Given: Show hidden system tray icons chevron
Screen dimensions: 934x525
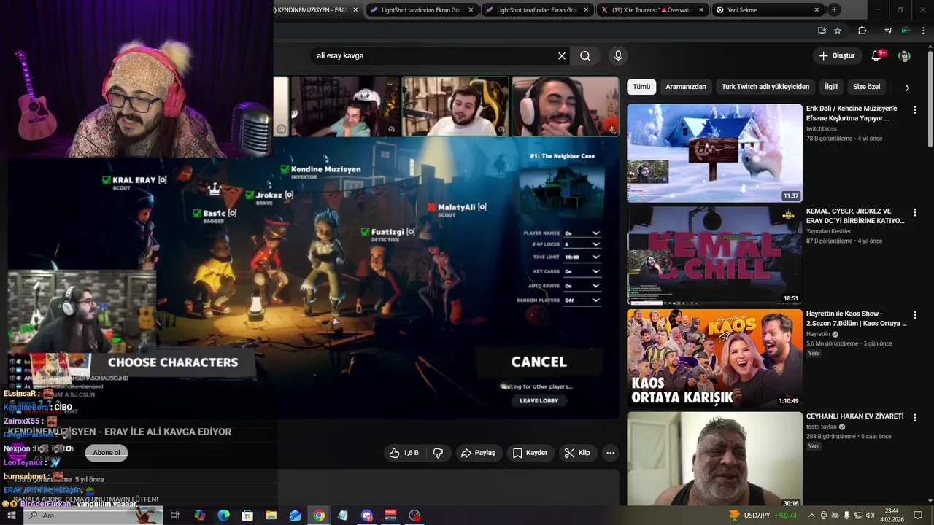Looking at the screenshot, I should (811, 516).
